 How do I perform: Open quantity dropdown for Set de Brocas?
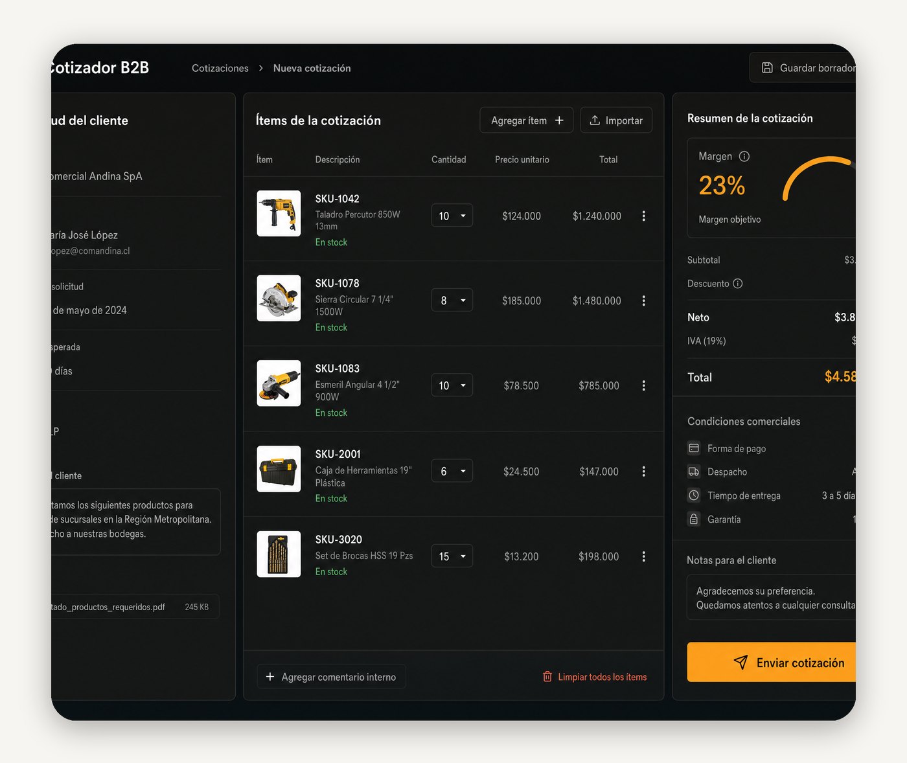click(452, 556)
